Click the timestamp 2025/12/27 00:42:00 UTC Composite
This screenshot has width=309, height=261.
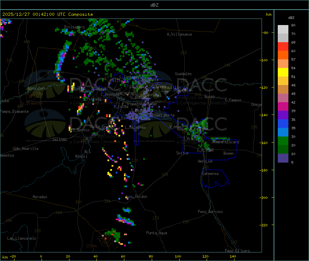(47, 14)
